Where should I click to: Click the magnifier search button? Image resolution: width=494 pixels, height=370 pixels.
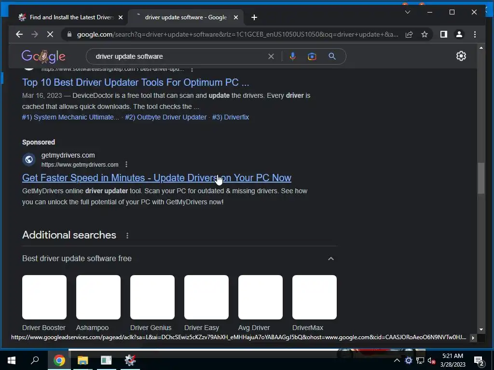(332, 56)
